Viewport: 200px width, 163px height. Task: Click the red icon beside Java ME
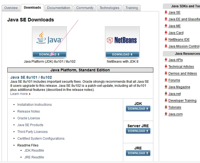click(166, 26)
